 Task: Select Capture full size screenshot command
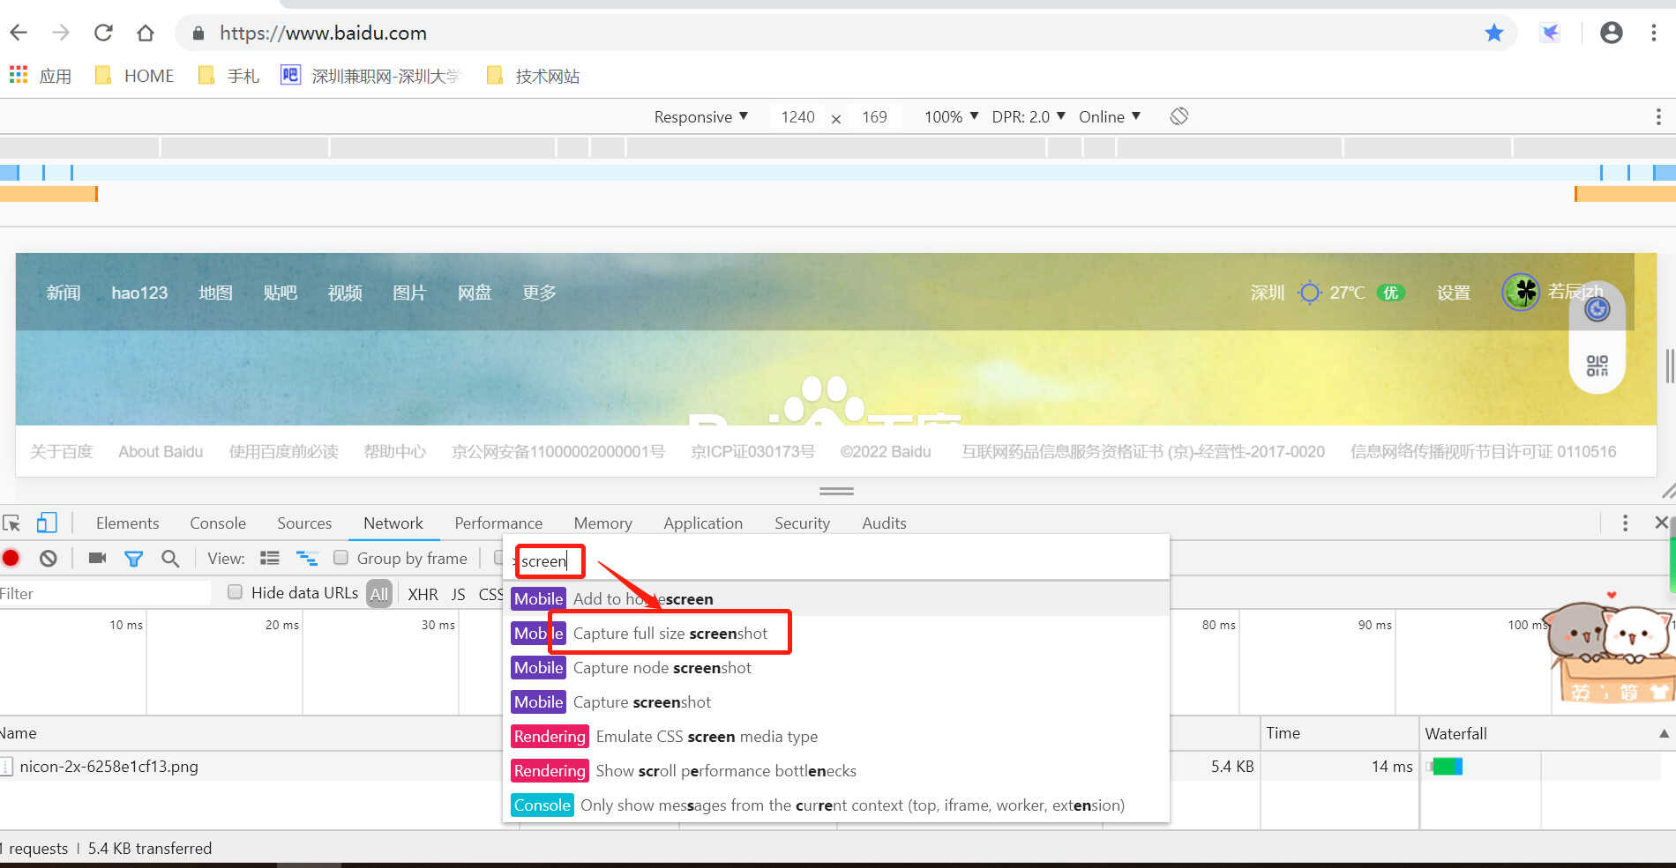[836, 634]
